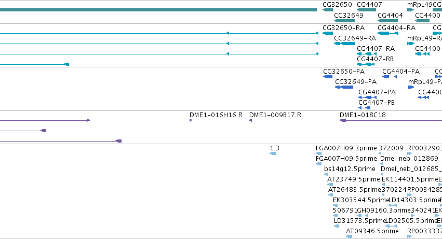Click the gene arrow glyph under CG32650
This screenshot has width=442, height=239.
click(x=328, y=10)
